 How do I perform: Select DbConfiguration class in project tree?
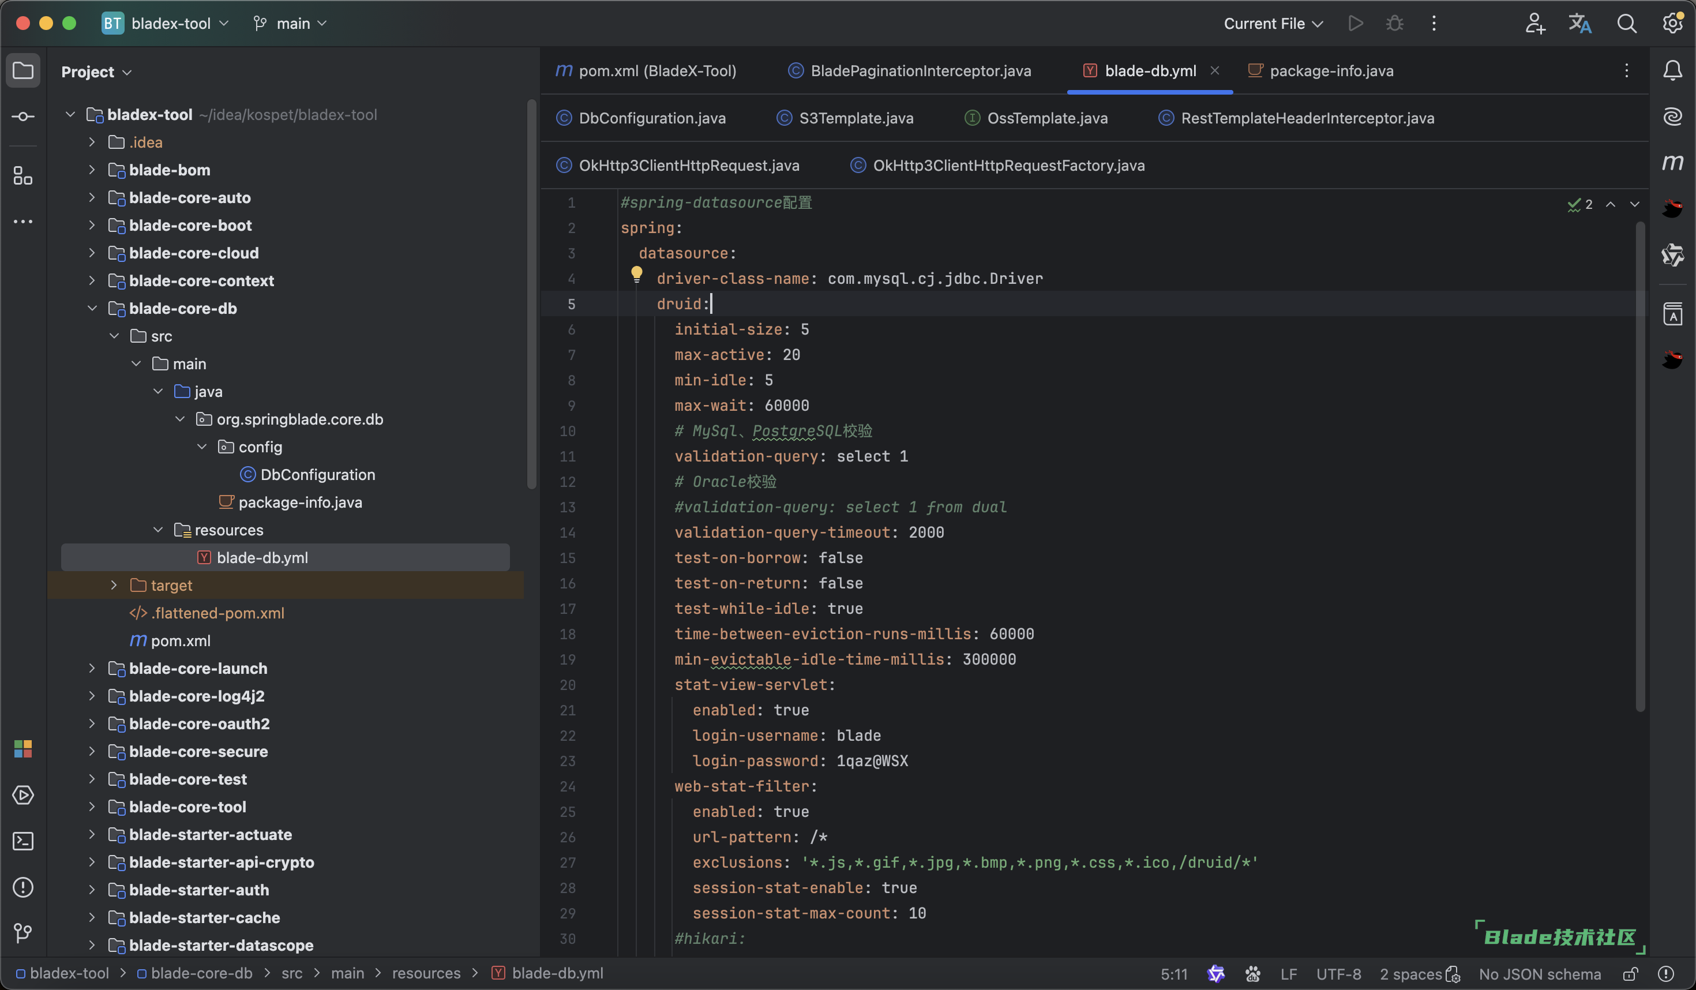(x=318, y=475)
